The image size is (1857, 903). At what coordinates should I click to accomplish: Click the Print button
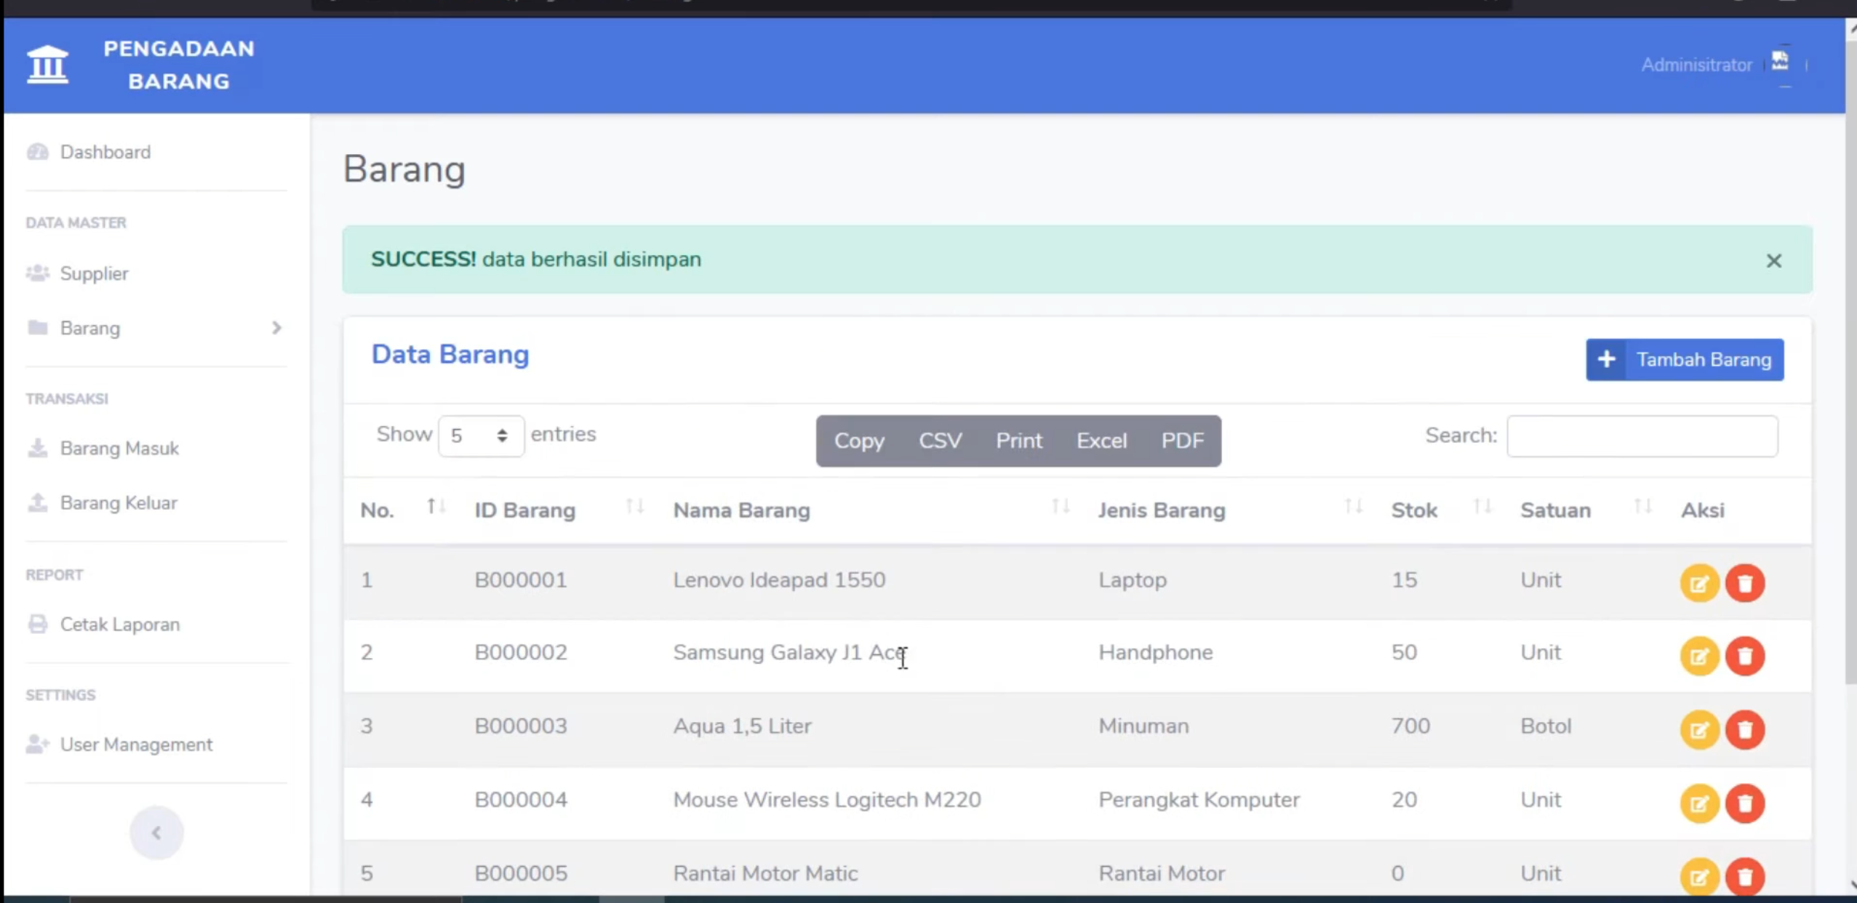pos(1019,441)
